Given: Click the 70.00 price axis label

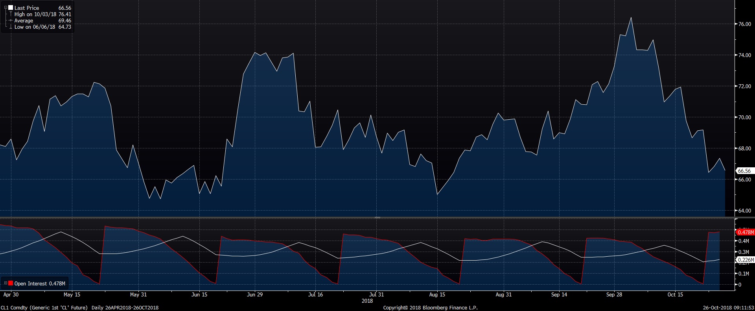Looking at the screenshot, I should (x=744, y=117).
